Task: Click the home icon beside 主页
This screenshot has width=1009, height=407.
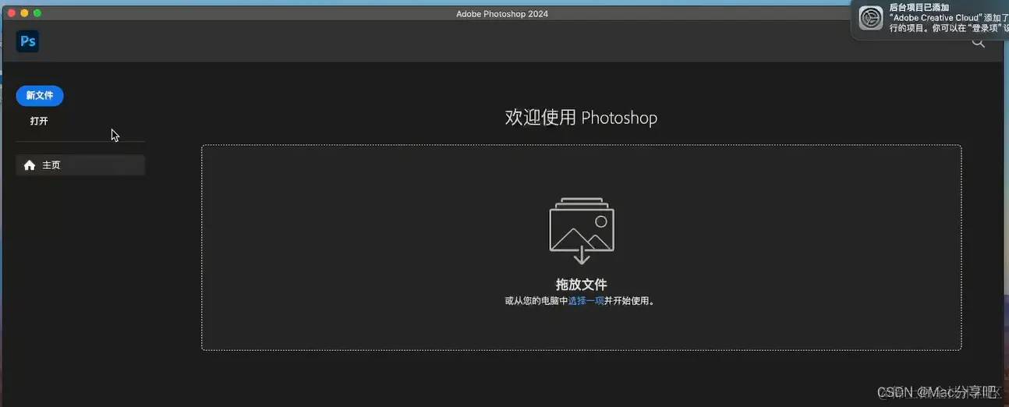Action: click(30, 165)
